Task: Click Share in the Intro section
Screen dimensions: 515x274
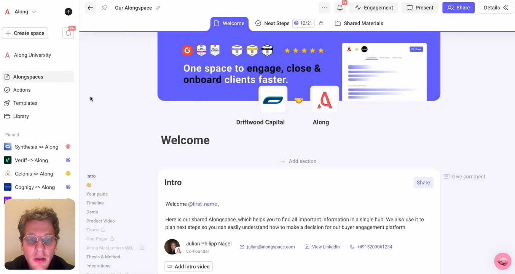Action: point(423,183)
